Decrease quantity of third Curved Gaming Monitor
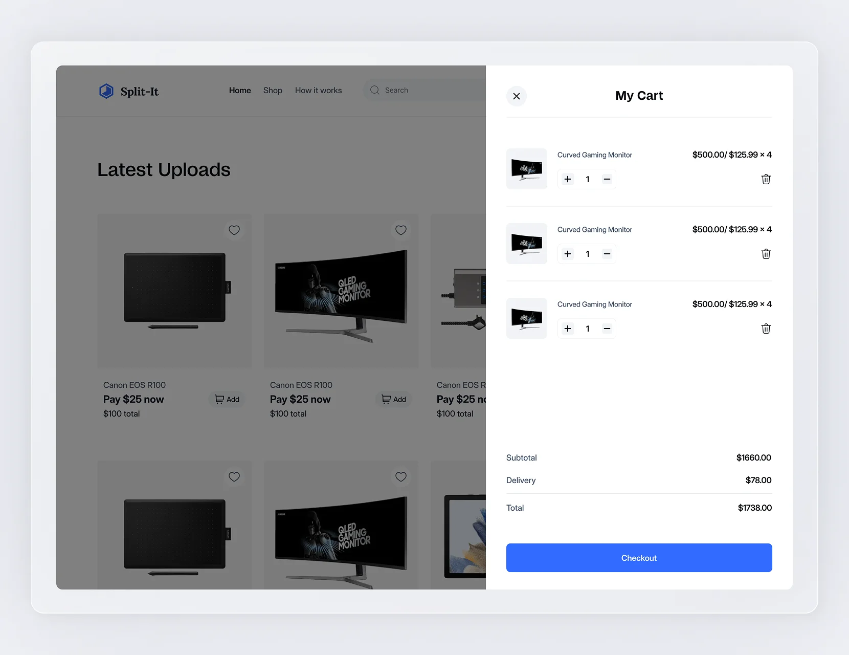This screenshot has height=655, width=849. [x=607, y=329]
